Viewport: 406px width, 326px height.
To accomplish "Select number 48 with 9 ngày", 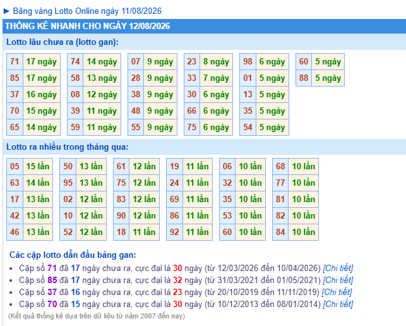I will 136,111.
